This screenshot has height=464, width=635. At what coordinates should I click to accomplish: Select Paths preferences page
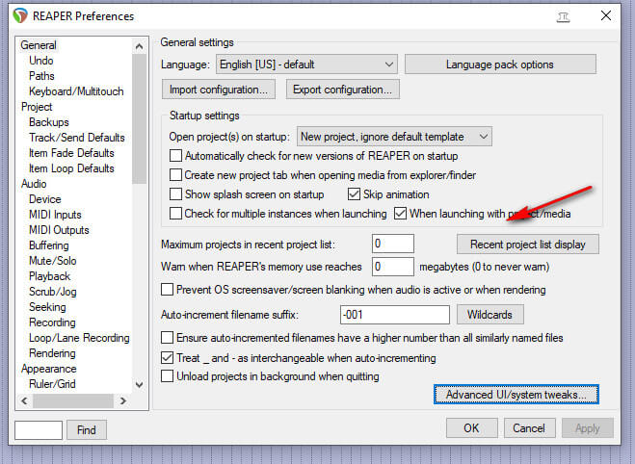click(x=41, y=76)
